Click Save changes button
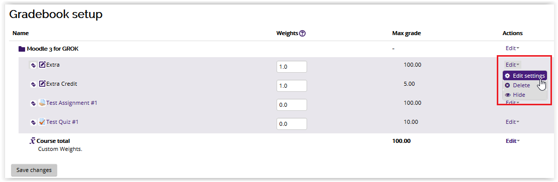Image resolution: width=558 pixels, height=182 pixels. 34,170
